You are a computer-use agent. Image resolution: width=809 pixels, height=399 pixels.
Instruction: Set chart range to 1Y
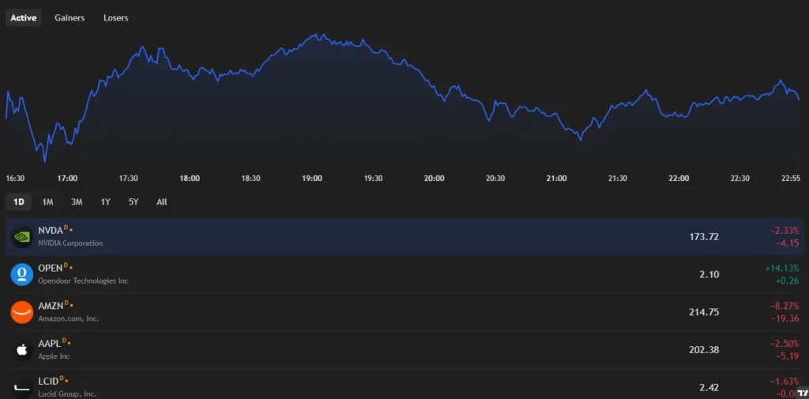105,201
